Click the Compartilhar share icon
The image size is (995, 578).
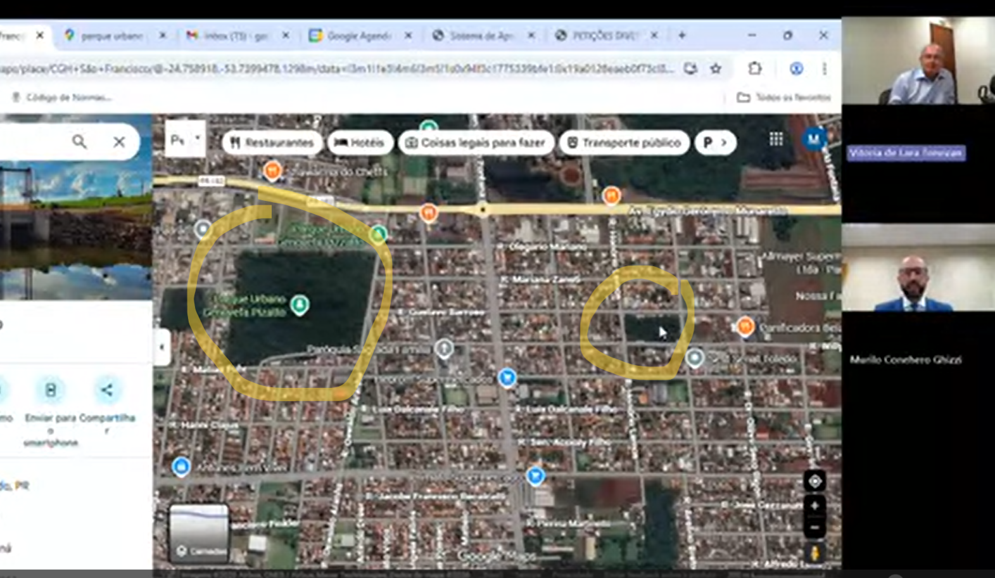pyautogui.click(x=106, y=390)
